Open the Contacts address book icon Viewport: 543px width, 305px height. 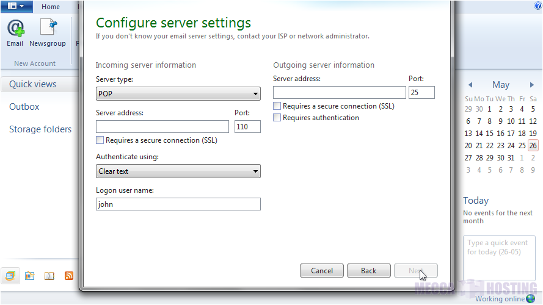coord(49,276)
